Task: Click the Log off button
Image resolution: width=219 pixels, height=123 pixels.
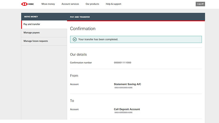Action: tap(200, 4)
